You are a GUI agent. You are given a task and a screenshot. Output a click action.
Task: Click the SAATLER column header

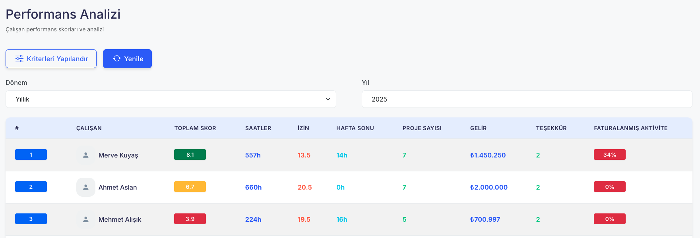[x=258, y=128]
